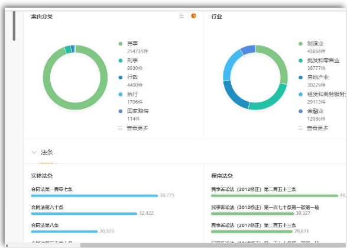Select 房地产业 legend label
This screenshot has width=347, height=248.
318,77
